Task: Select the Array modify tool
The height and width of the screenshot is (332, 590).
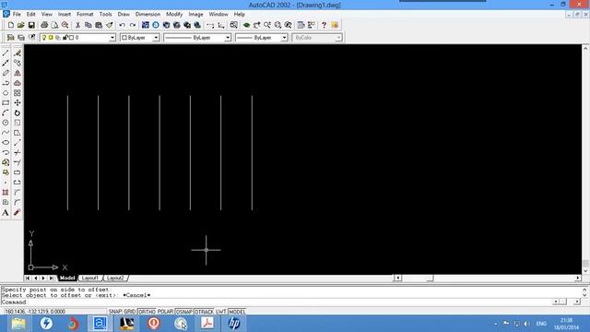Action: pyautogui.click(x=18, y=92)
